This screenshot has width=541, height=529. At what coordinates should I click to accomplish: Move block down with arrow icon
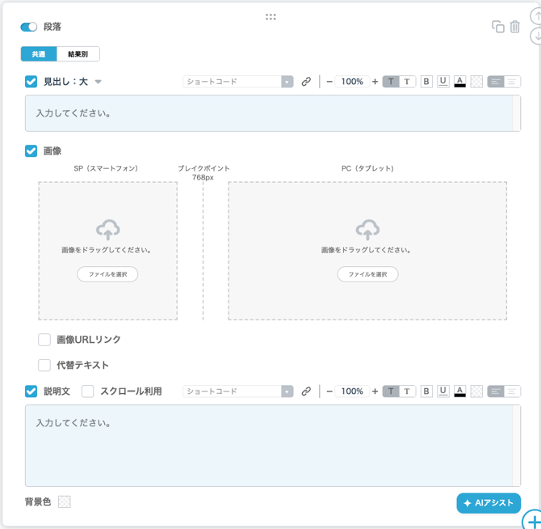tap(536, 36)
